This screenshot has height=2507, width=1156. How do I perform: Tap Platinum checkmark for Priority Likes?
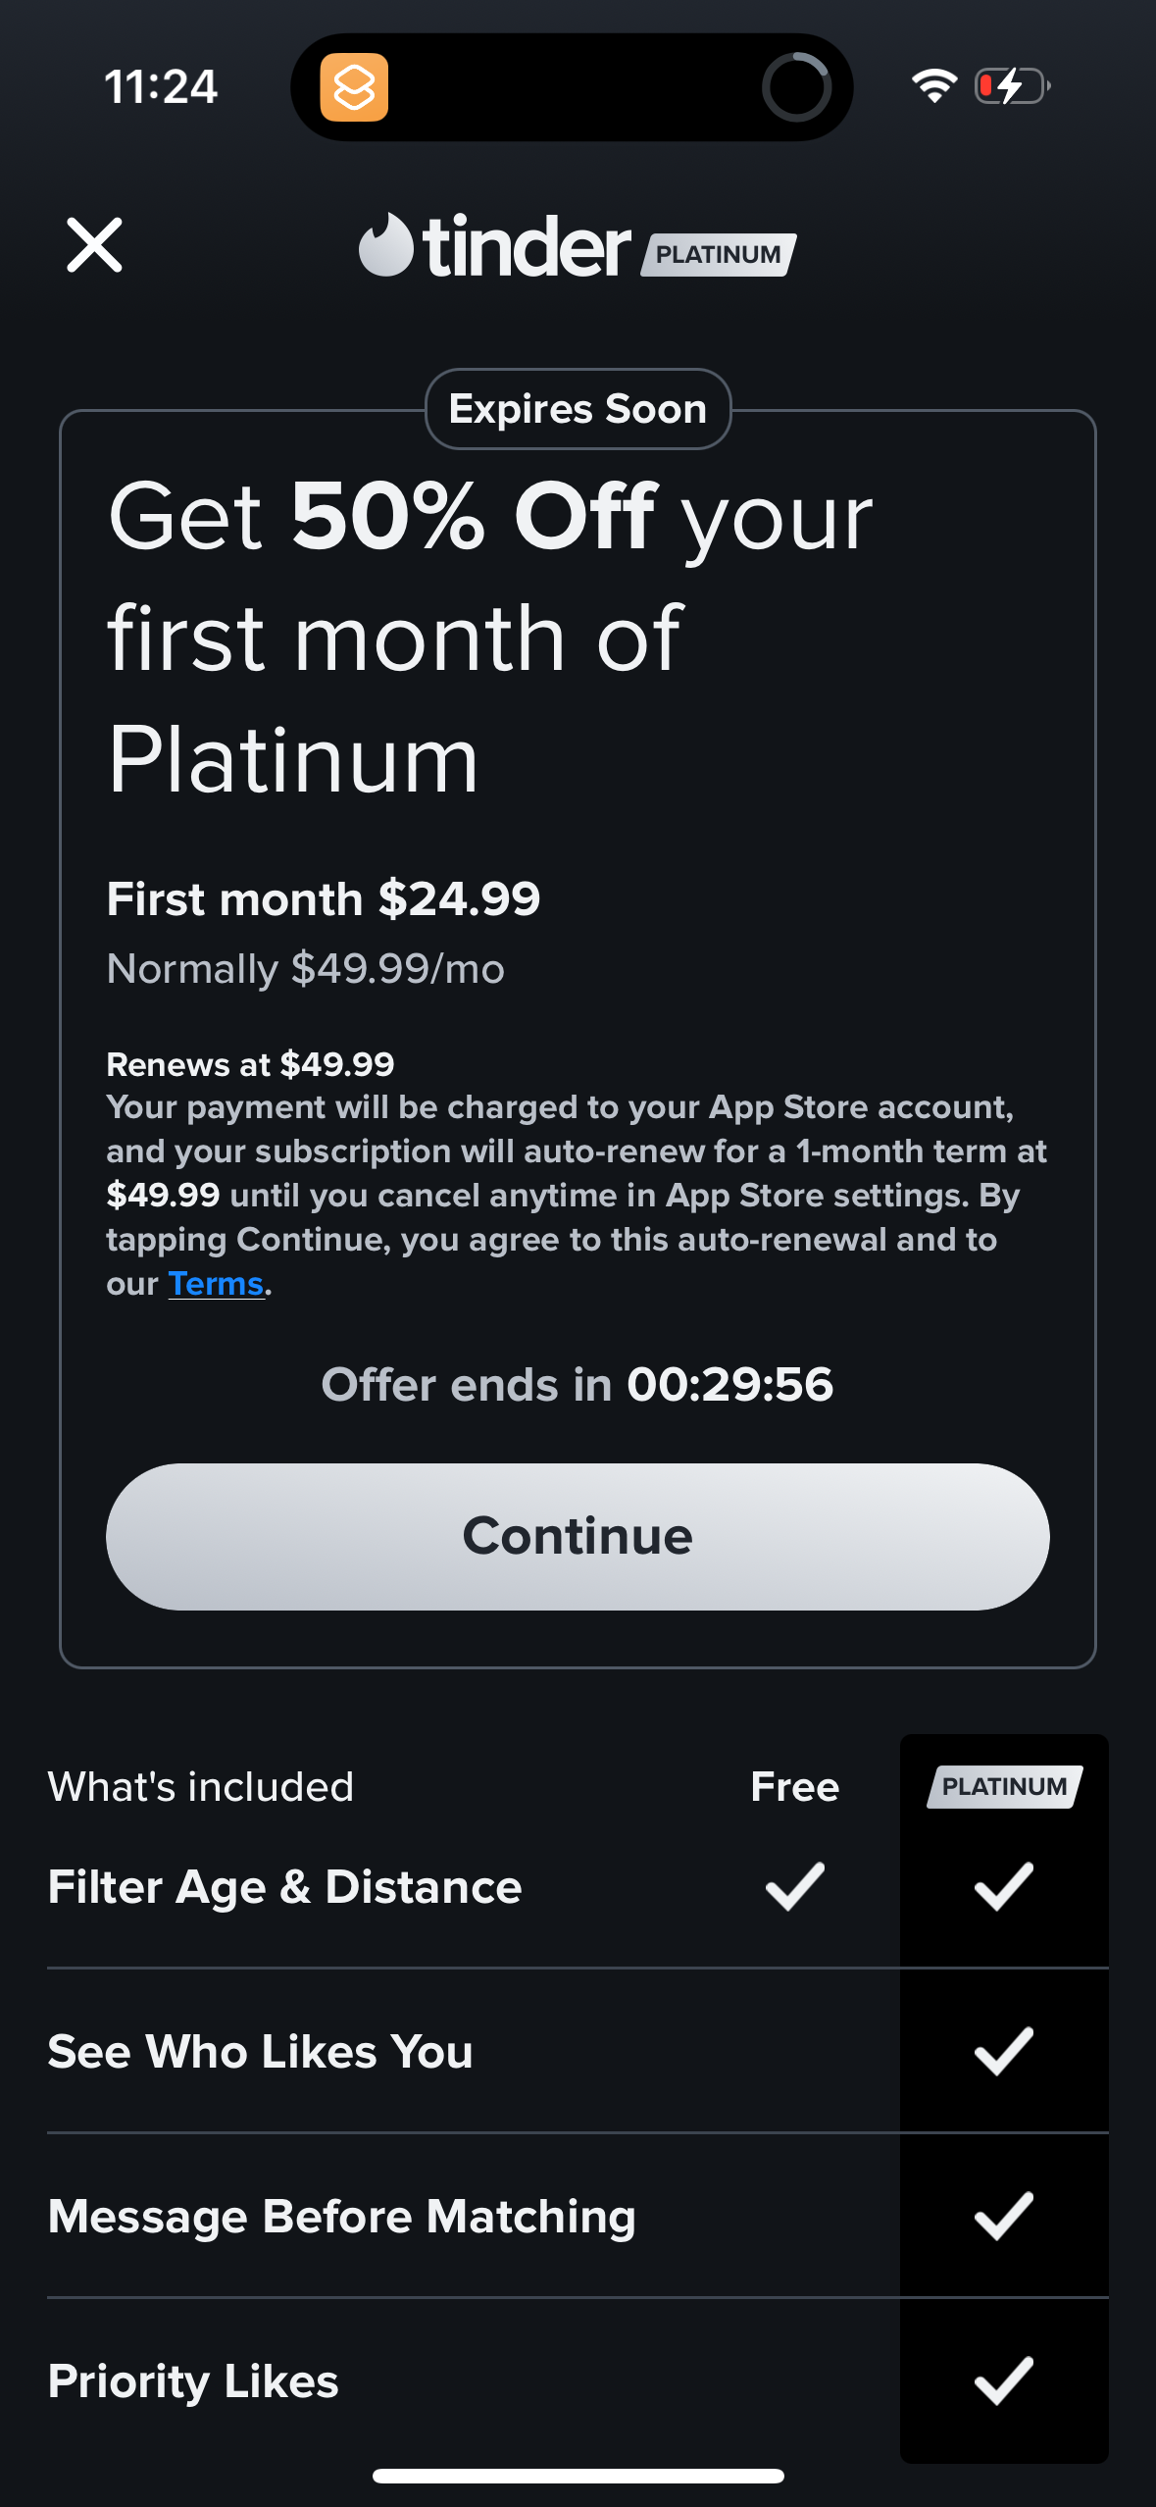click(1004, 2381)
